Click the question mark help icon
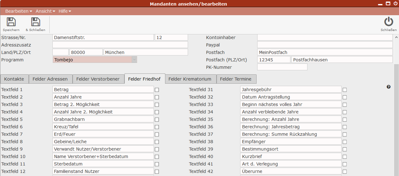The image size is (399, 176). tap(388, 87)
